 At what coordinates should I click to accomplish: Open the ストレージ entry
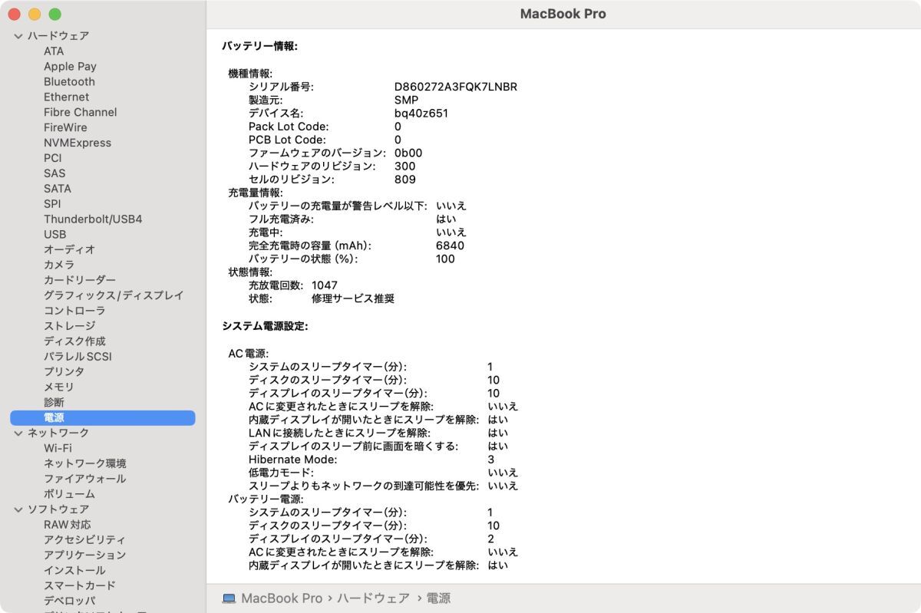pos(69,326)
